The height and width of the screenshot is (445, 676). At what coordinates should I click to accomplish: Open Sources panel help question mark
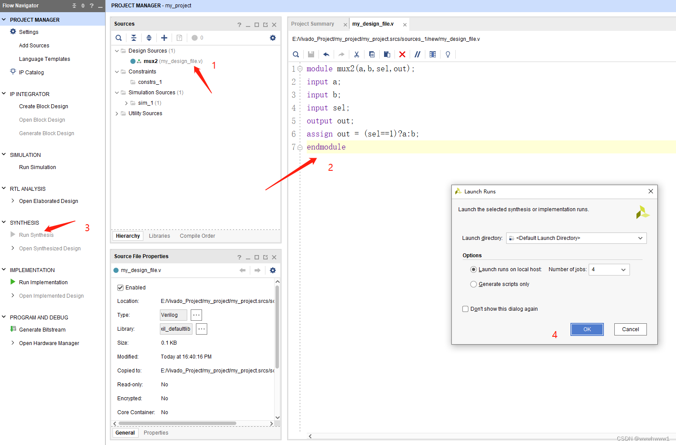[239, 25]
